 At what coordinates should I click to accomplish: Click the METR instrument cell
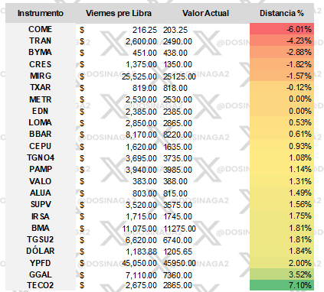coord(41,99)
